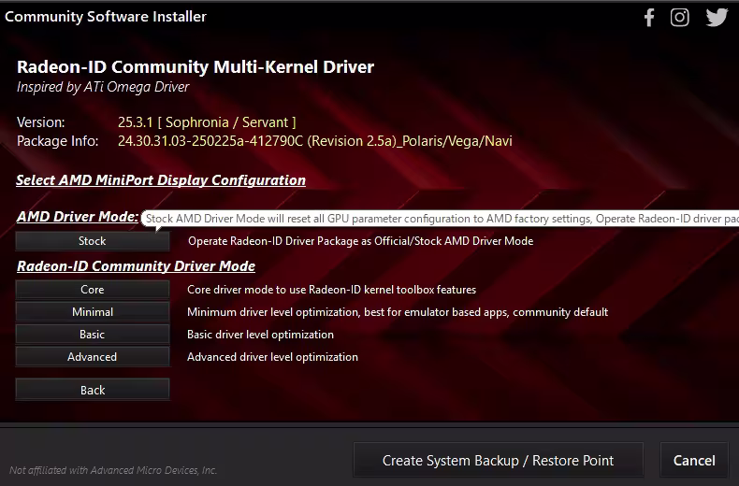Cancel the installer
739x486 pixels.
tap(694, 460)
